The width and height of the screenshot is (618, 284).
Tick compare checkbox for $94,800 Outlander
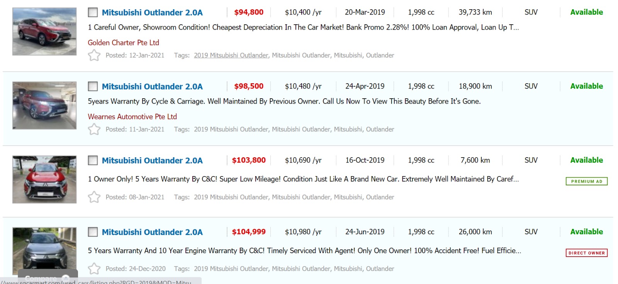pos(93,12)
